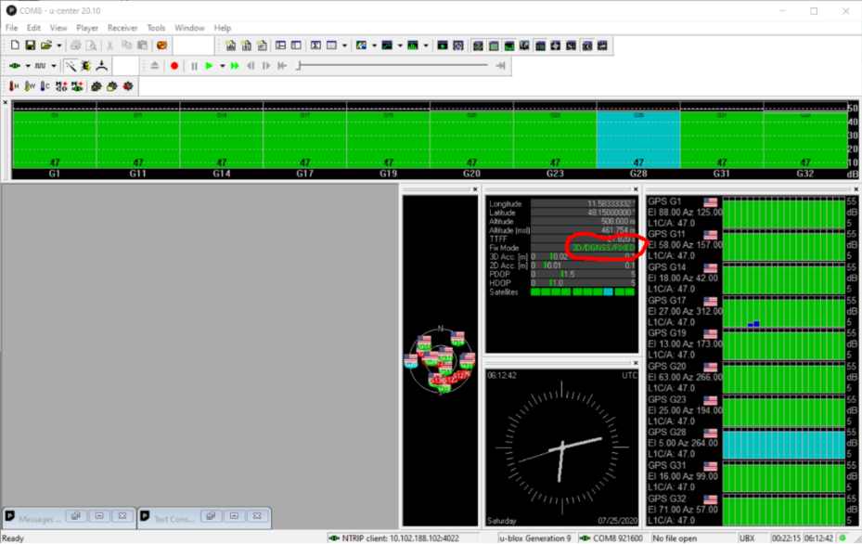The image size is (862, 544).
Task: Open the colorful Map view icon
Action: click(x=361, y=45)
